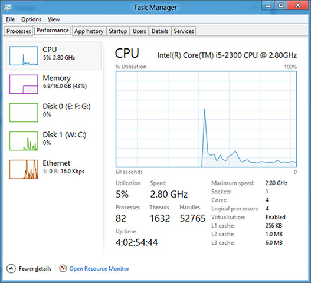
Task: Click the CPU label in the sidebar
Action: (50, 50)
